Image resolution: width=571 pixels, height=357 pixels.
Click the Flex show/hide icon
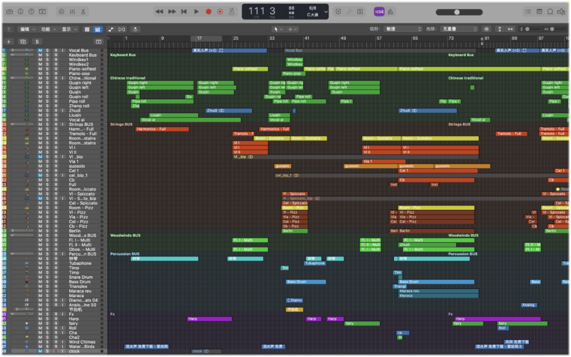pyautogui.click(x=122, y=29)
